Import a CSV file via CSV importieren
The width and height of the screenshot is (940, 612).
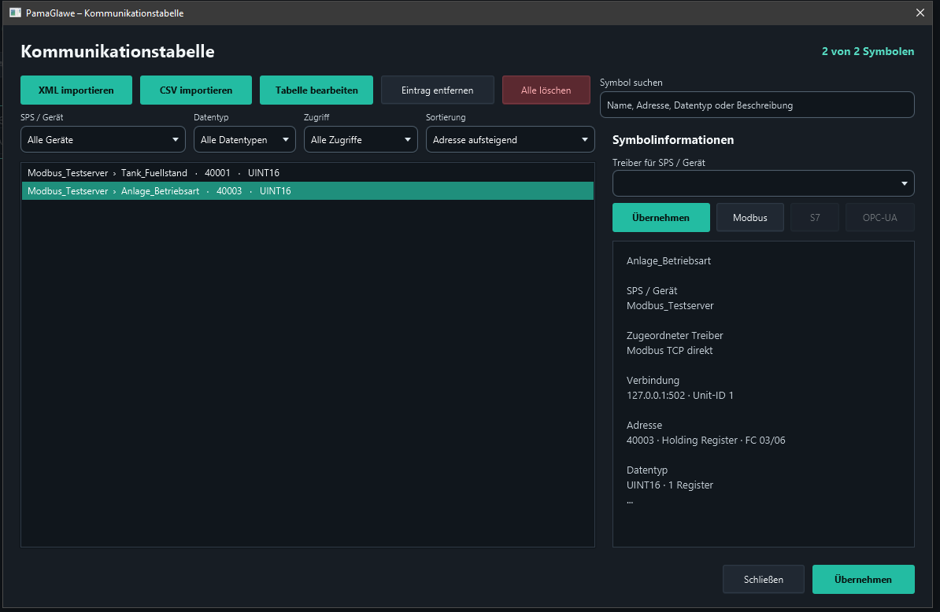pos(196,90)
